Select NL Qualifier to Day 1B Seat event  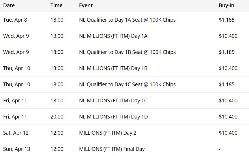coord(127,52)
